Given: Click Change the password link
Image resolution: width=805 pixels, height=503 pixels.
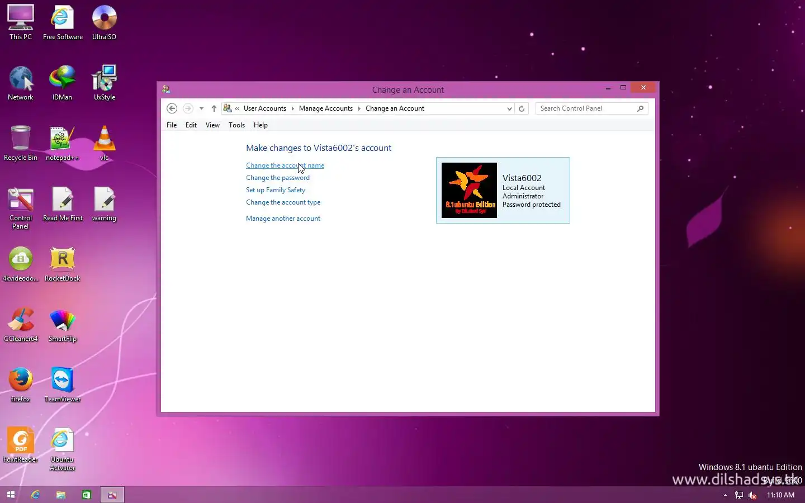Looking at the screenshot, I should click(x=278, y=178).
